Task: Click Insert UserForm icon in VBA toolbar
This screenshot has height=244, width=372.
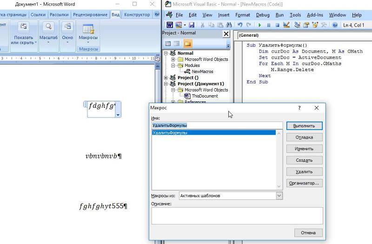Action: click(179, 25)
